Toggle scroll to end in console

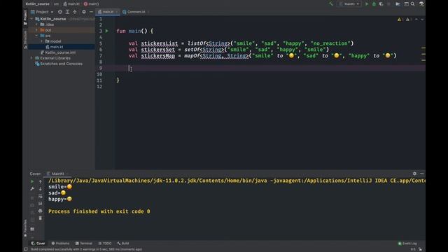41,204
